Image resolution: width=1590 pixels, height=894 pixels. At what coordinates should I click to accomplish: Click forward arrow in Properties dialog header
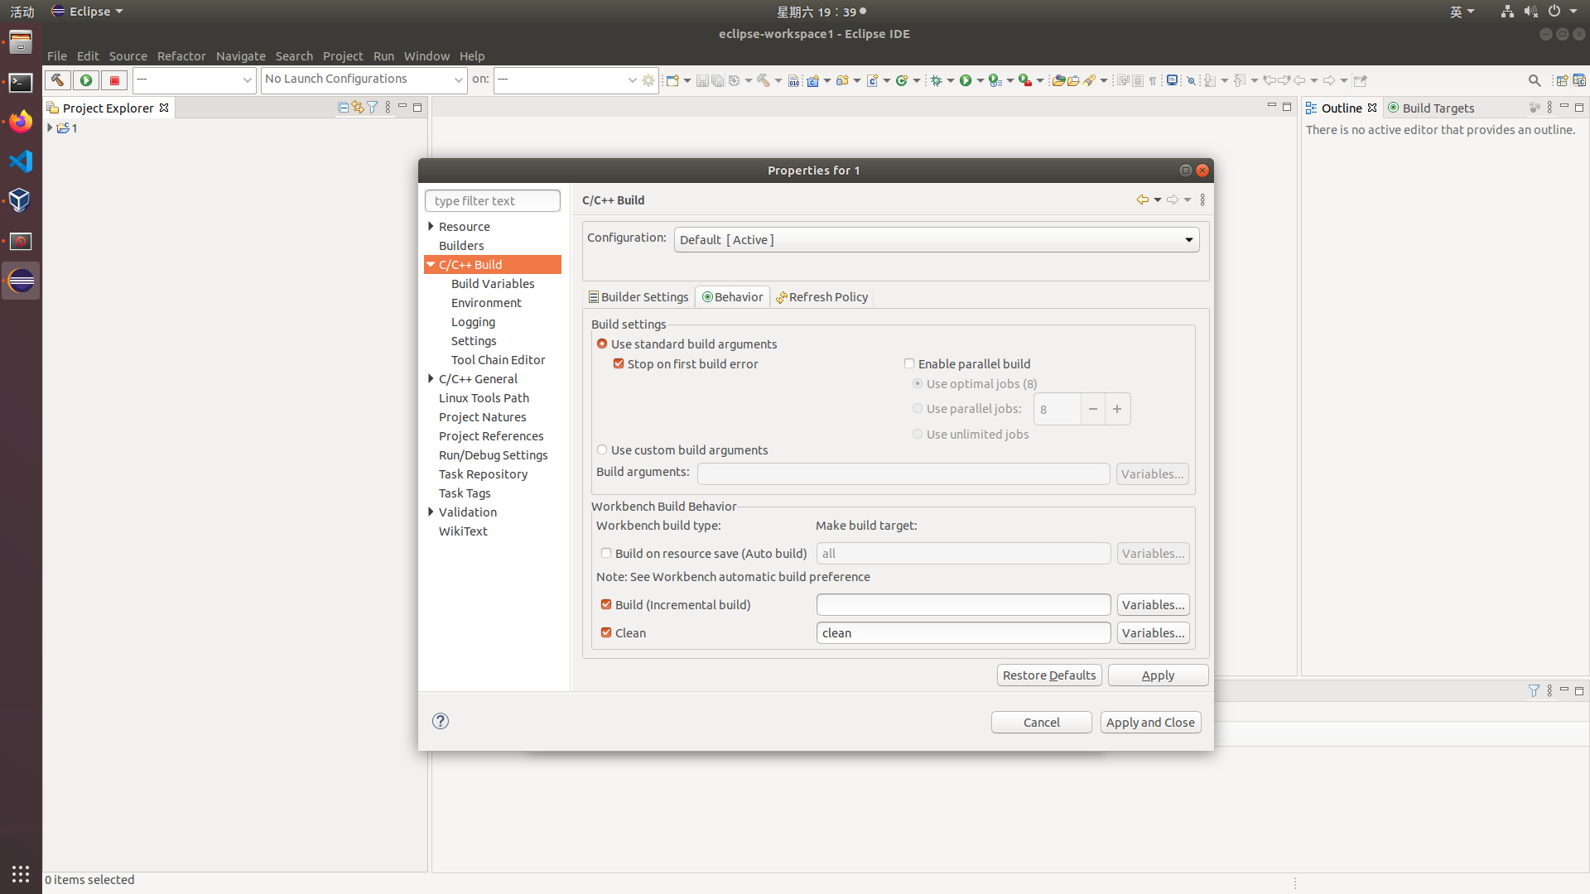click(x=1172, y=199)
